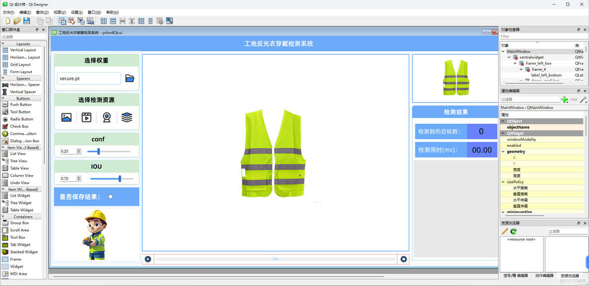Collapse the sizePolicy property group

click(503, 182)
